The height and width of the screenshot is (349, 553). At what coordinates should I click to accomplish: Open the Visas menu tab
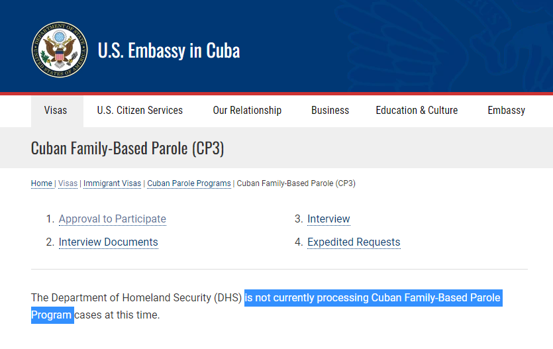[x=56, y=111]
